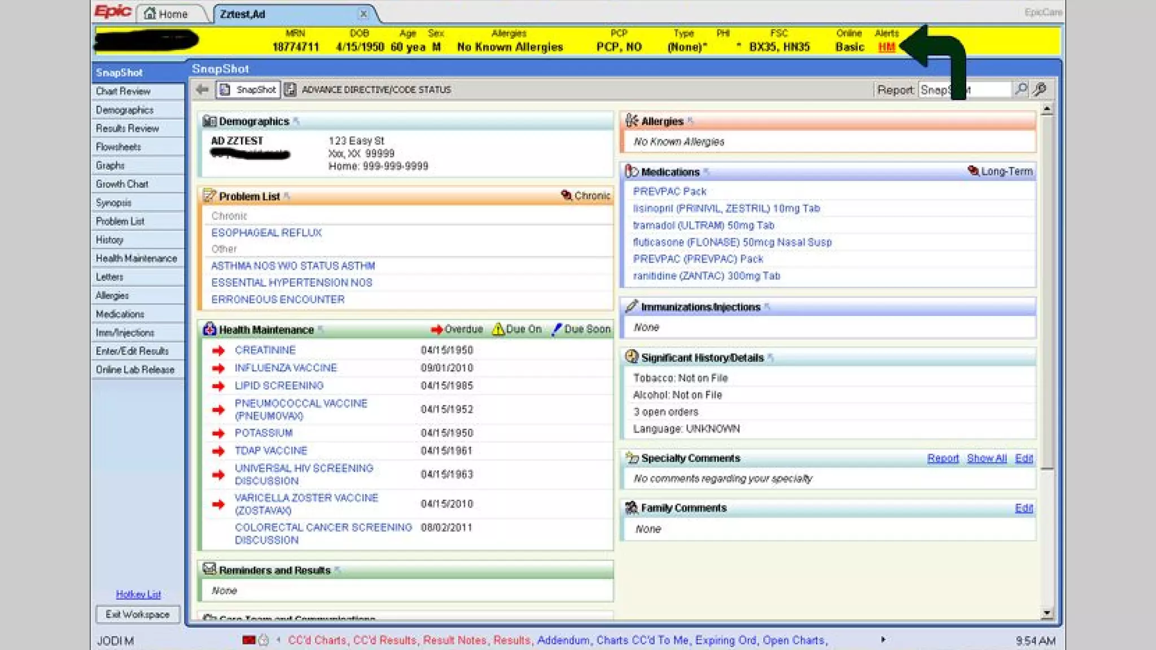Screen dimensions: 1156x650
Task: Click the Long-Term medications filter icon
Action: 973,171
